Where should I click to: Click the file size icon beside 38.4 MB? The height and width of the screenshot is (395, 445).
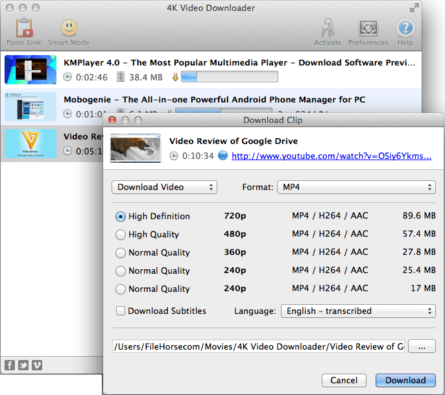tap(121, 77)
